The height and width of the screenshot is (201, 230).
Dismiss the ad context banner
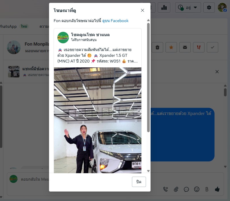217,72
